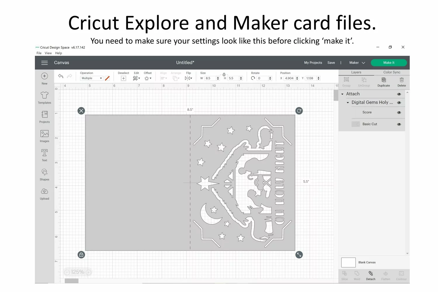Click the Rotate icon in toolbar

point(253,78)
